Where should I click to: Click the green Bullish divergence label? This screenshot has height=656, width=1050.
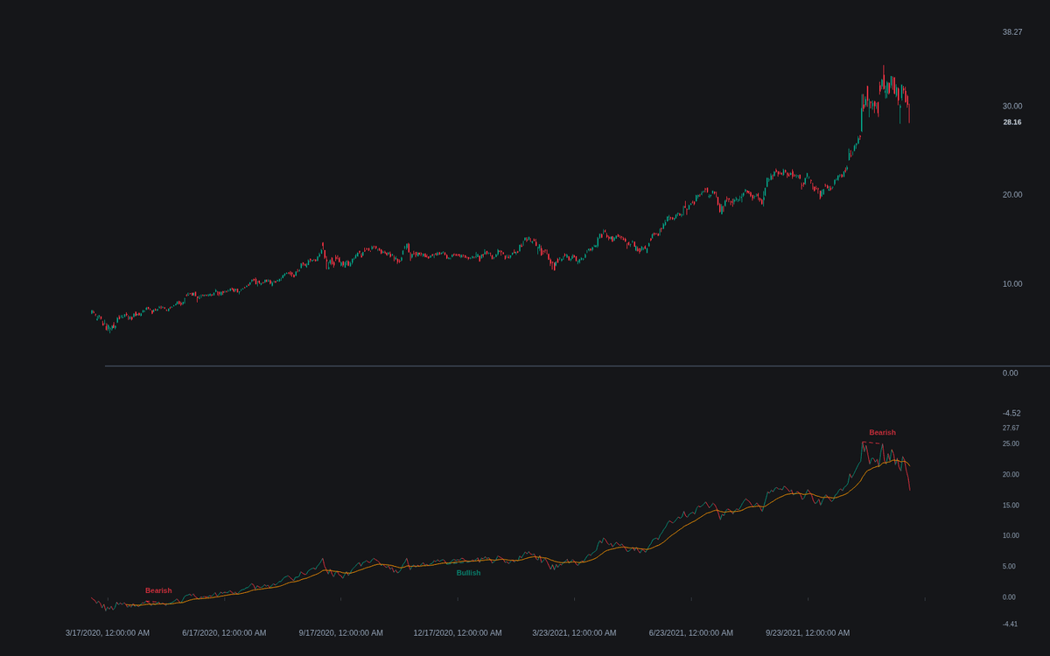click(468, 573)
